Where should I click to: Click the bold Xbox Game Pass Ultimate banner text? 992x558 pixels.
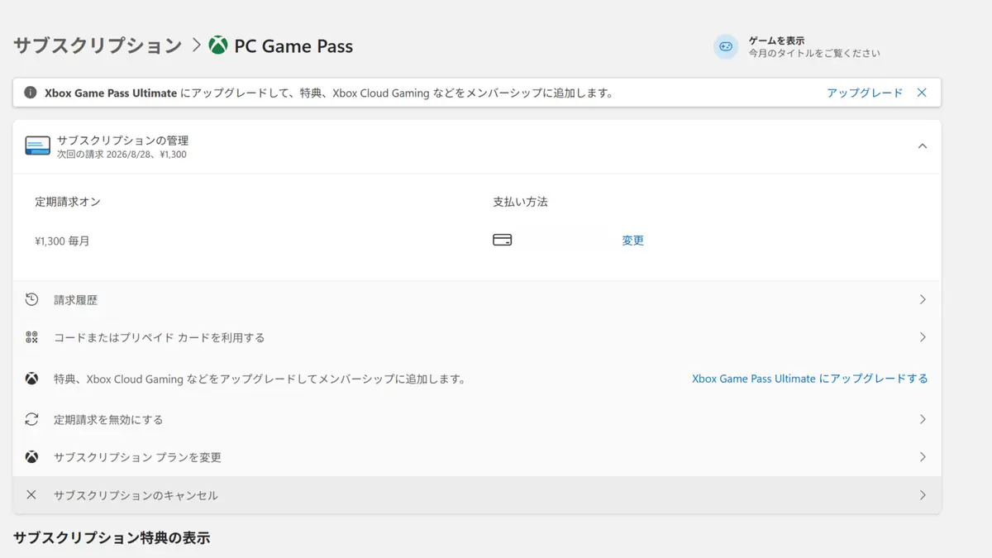[111, 93]
